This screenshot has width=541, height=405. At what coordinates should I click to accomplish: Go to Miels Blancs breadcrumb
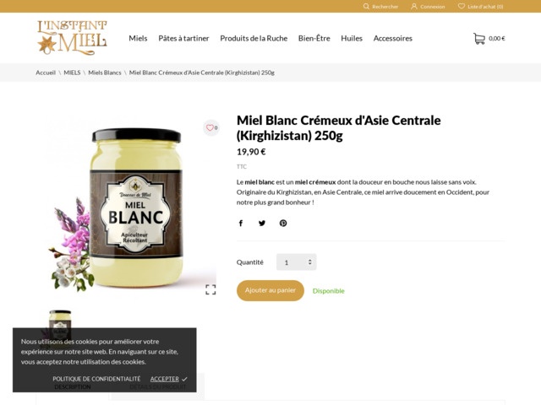click(105, 73)
